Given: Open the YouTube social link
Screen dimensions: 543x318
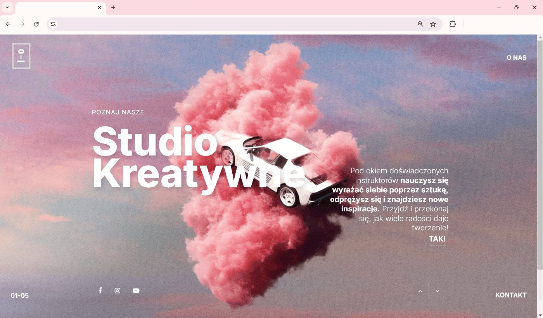Looking at the screenshot, I should point(136,290).
